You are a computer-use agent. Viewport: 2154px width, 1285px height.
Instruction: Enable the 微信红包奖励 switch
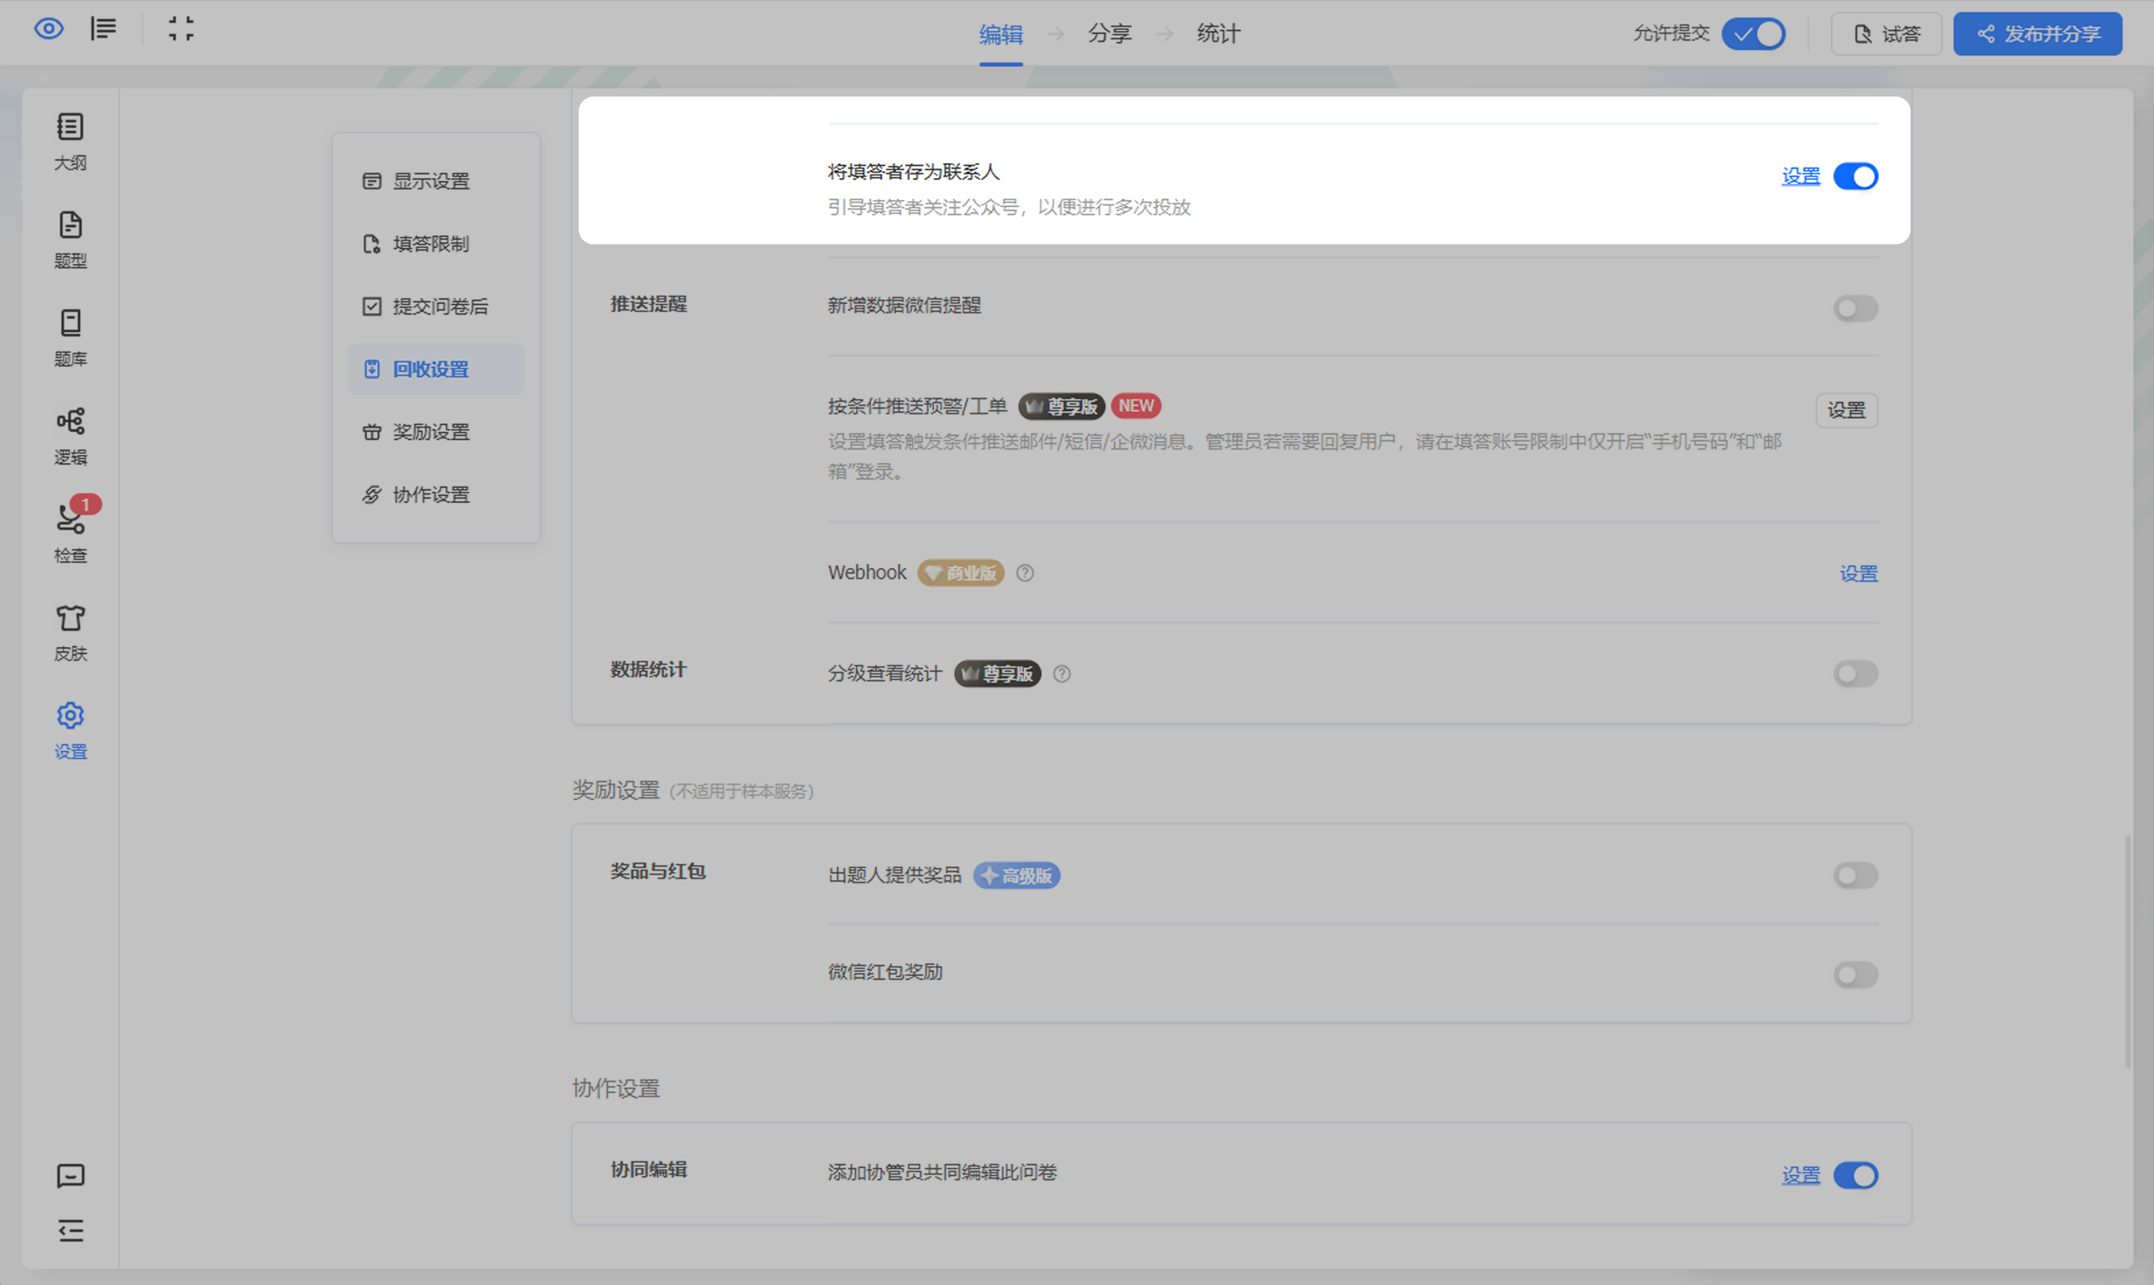pyautogui.click(x=1855, y=975)
